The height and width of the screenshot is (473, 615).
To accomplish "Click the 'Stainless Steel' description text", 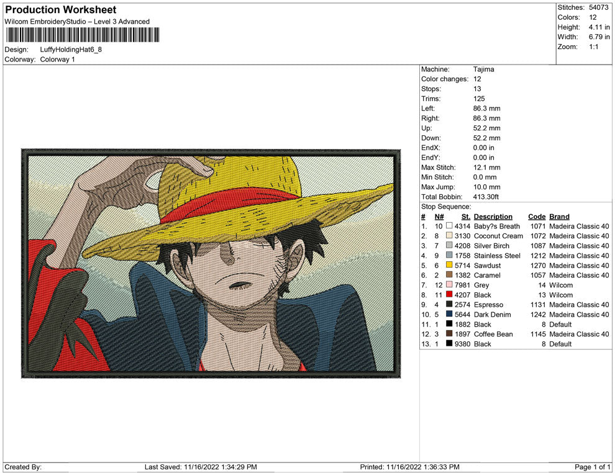I will [498, 256].
